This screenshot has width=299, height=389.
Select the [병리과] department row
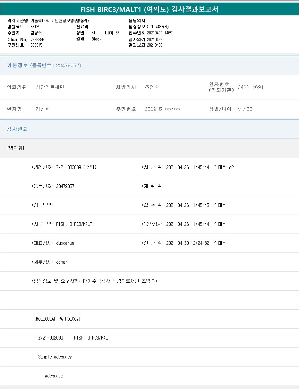click(15, 148)
